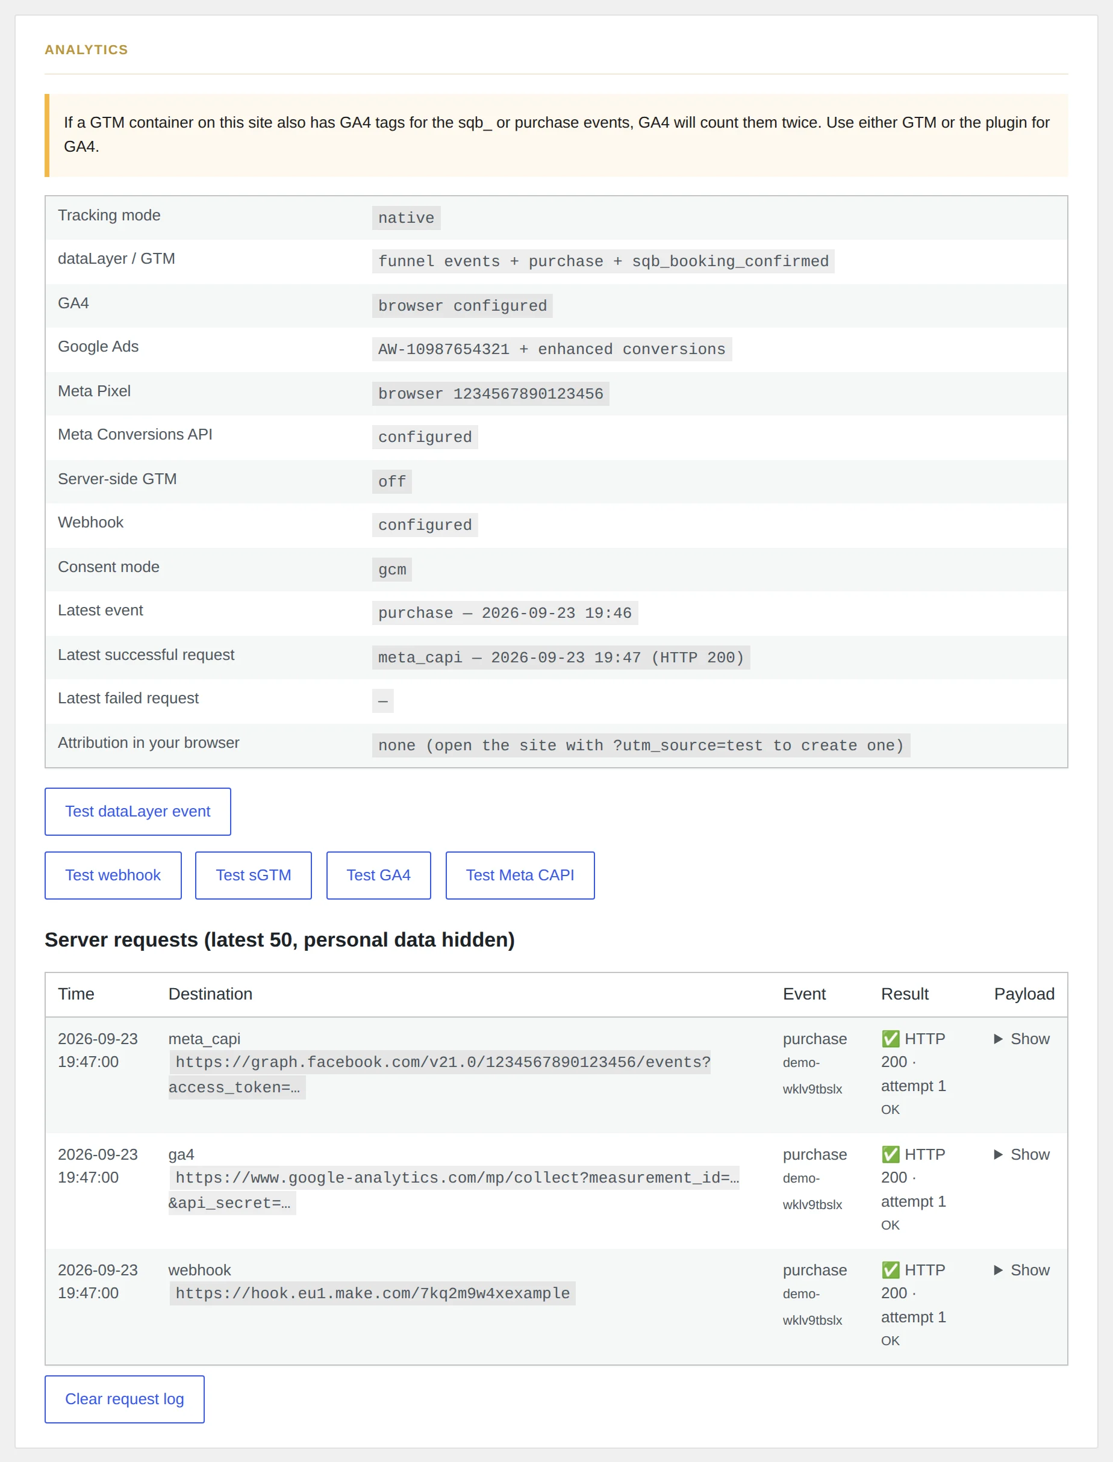The image size is (1113, 1462).
Task: Click the Time column header
Action: [x=76, y=994]
